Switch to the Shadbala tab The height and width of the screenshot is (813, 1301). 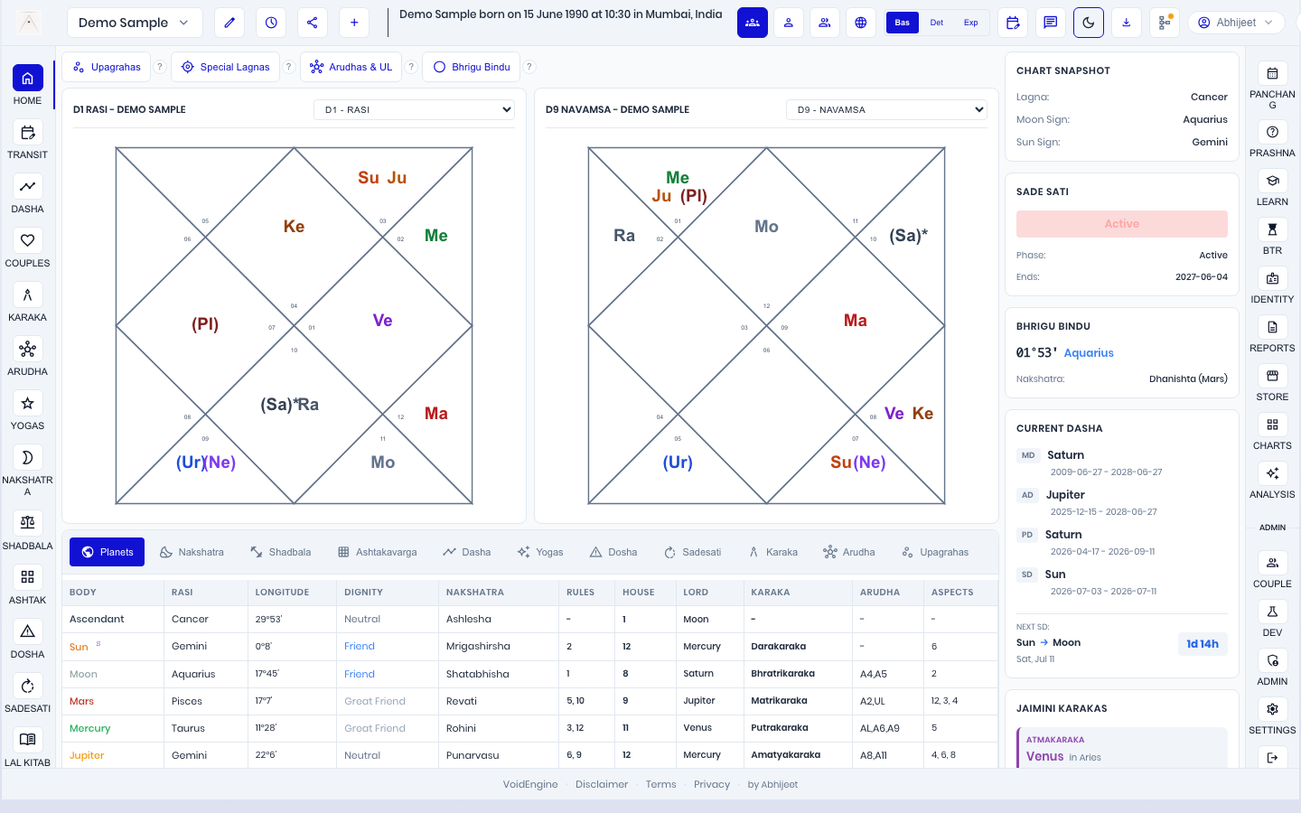coord(281,552)
